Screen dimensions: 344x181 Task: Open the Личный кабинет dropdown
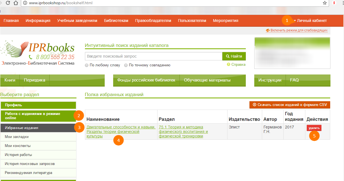click(x=310, y=21)
